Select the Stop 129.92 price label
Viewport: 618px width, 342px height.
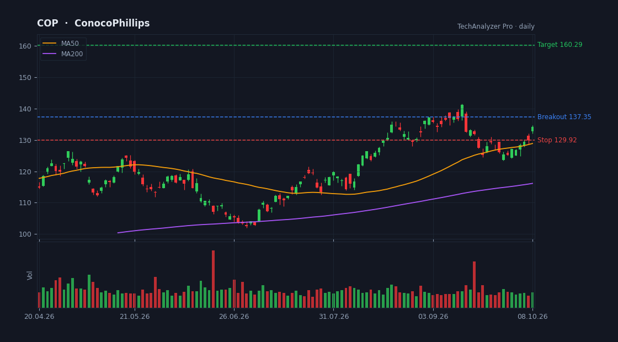(x=557, y=140)
